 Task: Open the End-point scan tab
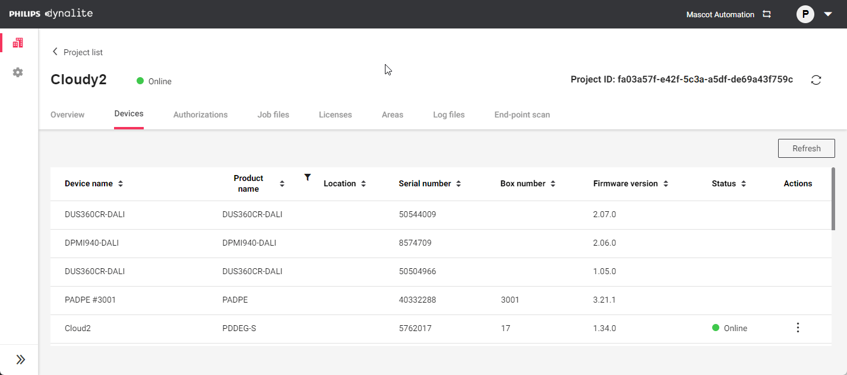click(x=522, y=115)
